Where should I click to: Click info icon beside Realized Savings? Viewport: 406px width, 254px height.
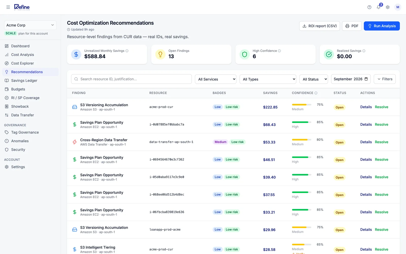(x=364, y=51)
